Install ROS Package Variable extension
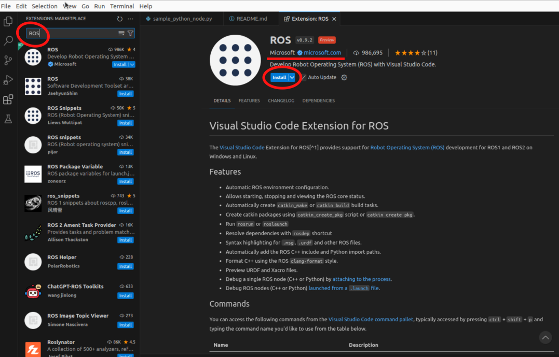 click(x=126, y=181)
